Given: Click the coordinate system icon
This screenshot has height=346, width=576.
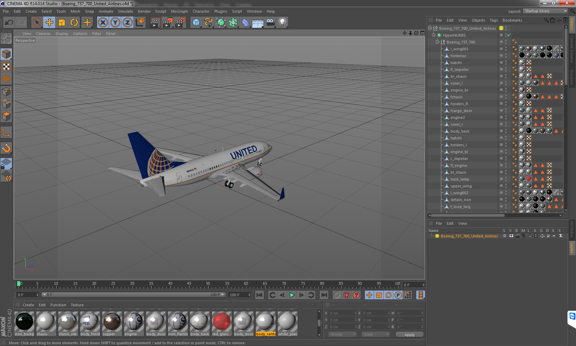Looking at the screenshot, I should pos(140,23).
